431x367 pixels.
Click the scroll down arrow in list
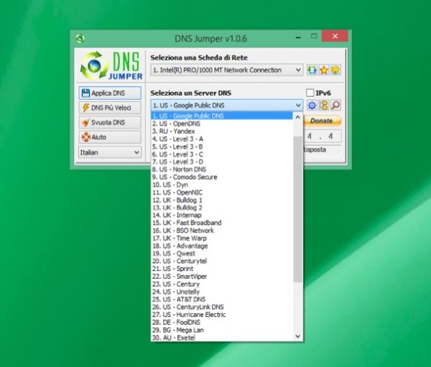297,336
